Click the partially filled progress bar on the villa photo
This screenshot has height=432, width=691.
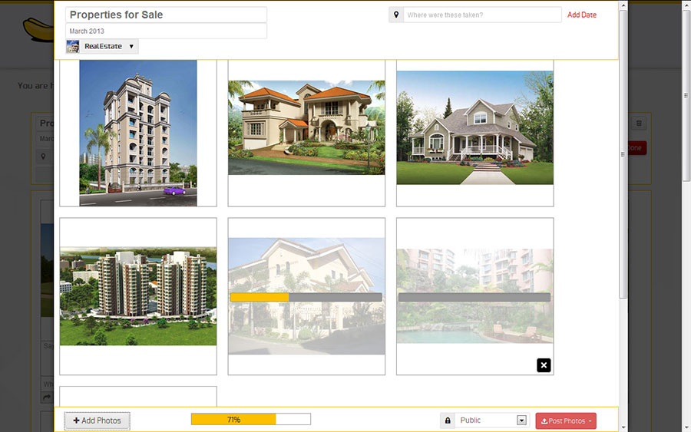pyautogui.click(x=306, y=297)
